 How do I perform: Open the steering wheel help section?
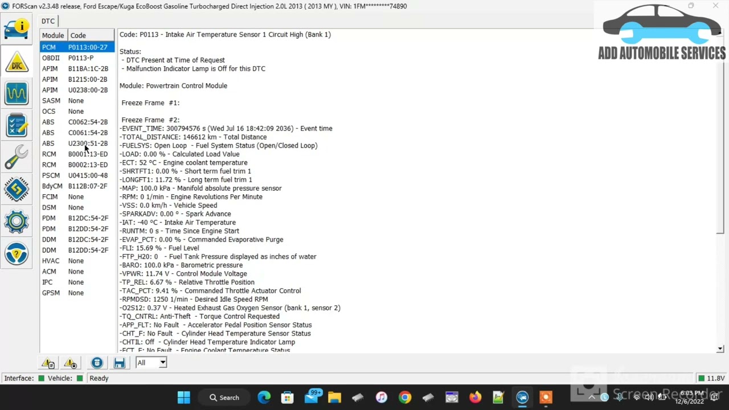17,253
